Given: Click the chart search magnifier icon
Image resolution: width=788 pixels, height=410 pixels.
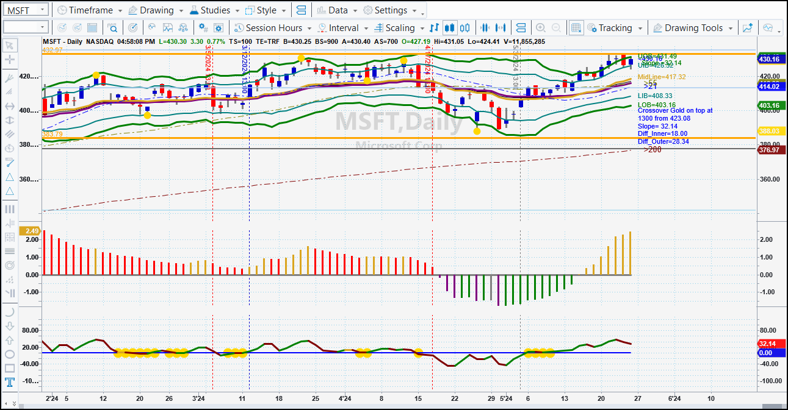Looking at the screenshot, I should click(112, 27).
